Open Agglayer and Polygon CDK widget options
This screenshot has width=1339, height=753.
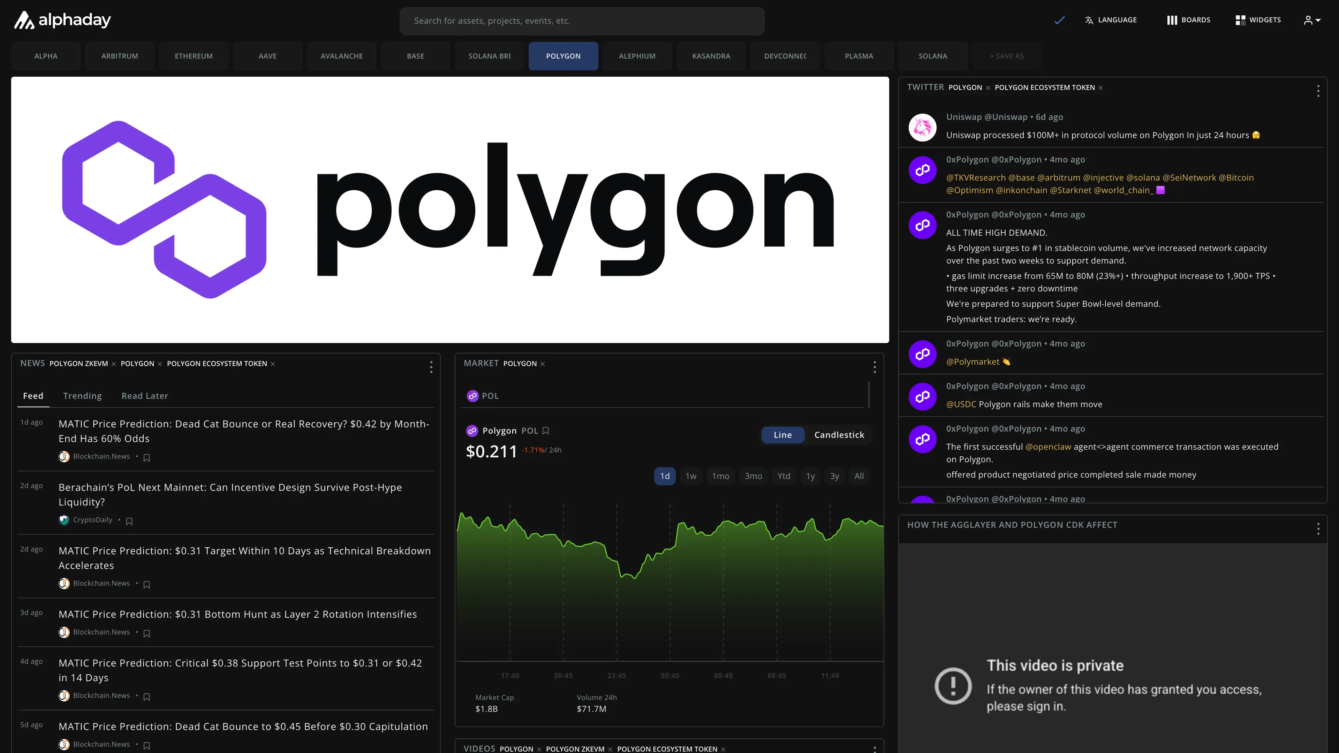pyautogui.click(x=1318, y=529)
